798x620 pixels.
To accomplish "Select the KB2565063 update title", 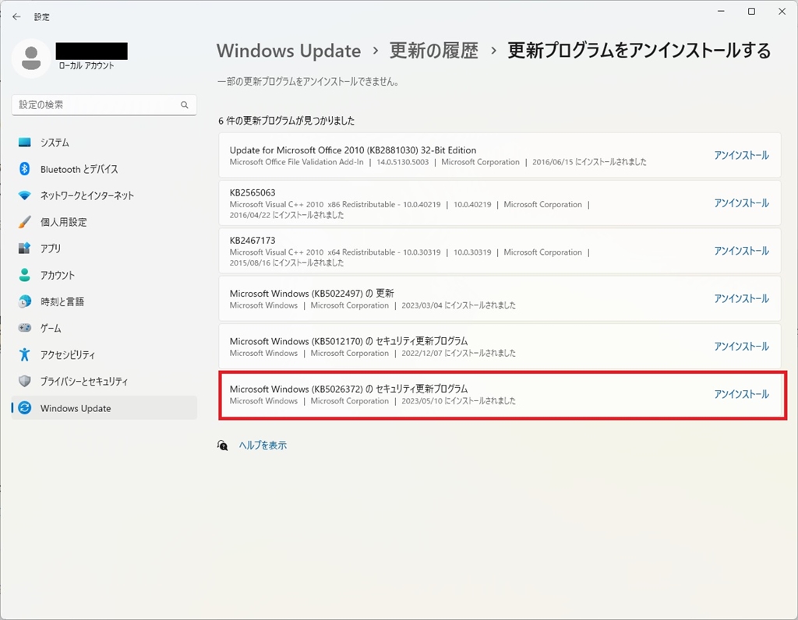I will [x=252, y=192].
